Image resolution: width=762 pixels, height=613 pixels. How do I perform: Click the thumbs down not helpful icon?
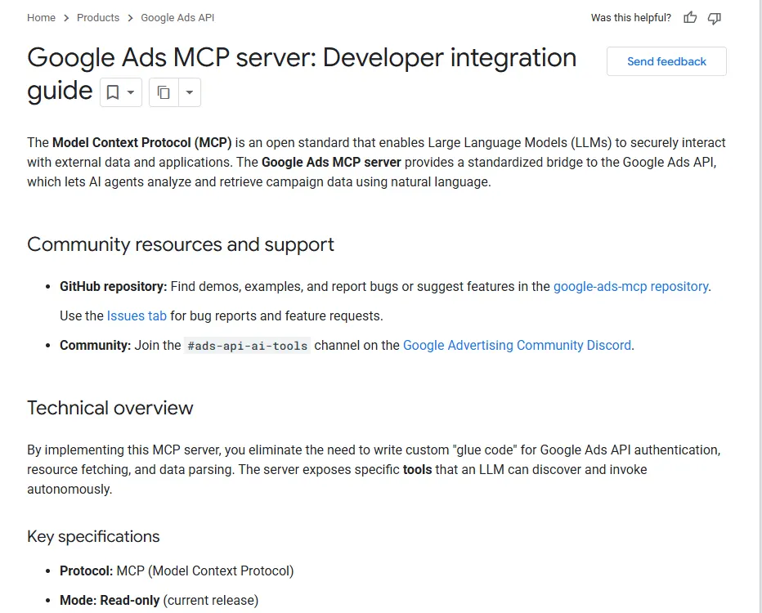coord(714,19)
